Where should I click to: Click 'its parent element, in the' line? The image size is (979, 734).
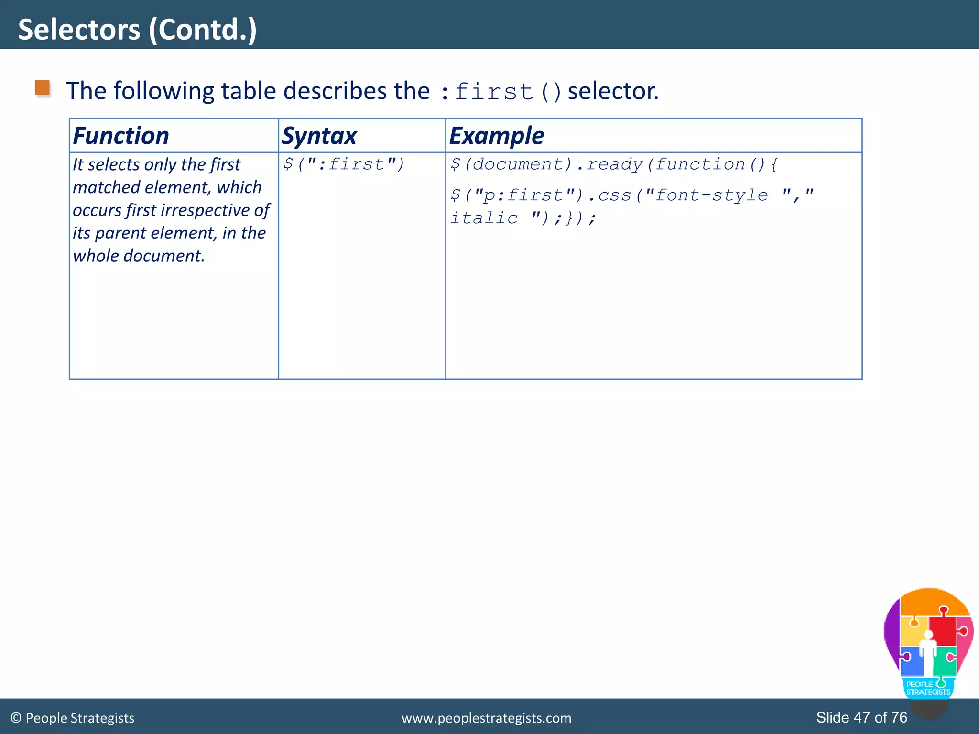169,233
